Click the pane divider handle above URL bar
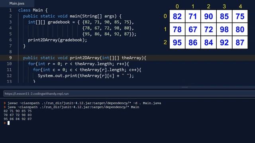Image resolution: width=255 pixels, height=143 pixels. coord(185,87)
